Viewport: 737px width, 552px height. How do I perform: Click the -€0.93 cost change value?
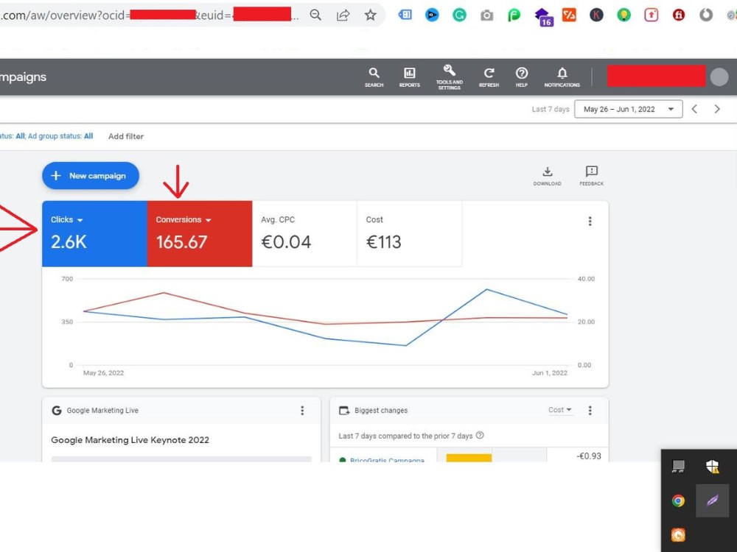[x=588, y=456]
